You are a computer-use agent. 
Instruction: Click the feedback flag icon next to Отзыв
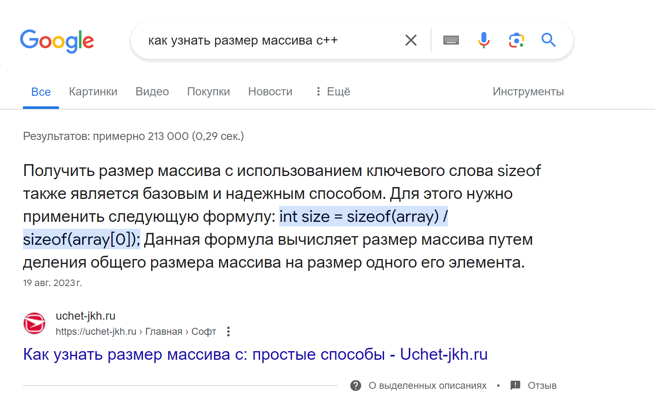click(516, 385)
